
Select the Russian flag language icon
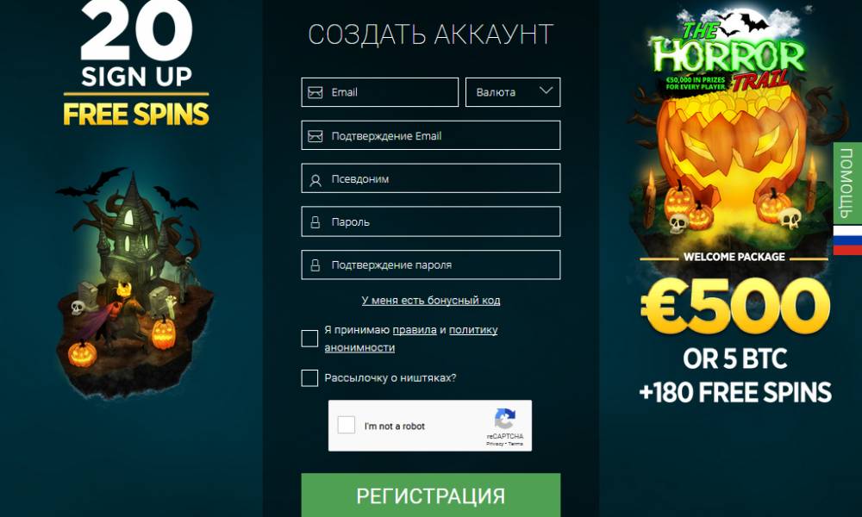point(847,240)
